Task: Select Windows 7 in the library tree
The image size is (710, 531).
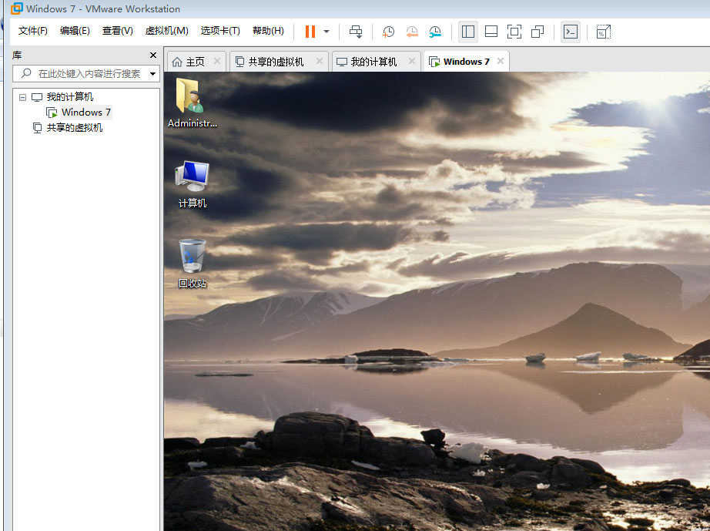Action: click(86, 112)
